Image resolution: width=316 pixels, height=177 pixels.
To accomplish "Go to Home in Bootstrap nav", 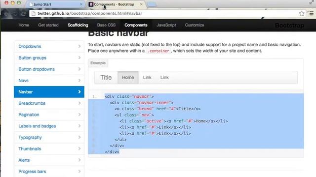I will tap(24, 25).
